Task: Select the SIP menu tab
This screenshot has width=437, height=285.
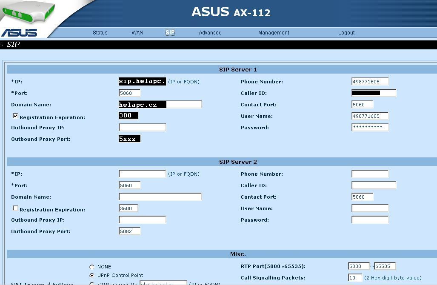Action: coord(170,33)
